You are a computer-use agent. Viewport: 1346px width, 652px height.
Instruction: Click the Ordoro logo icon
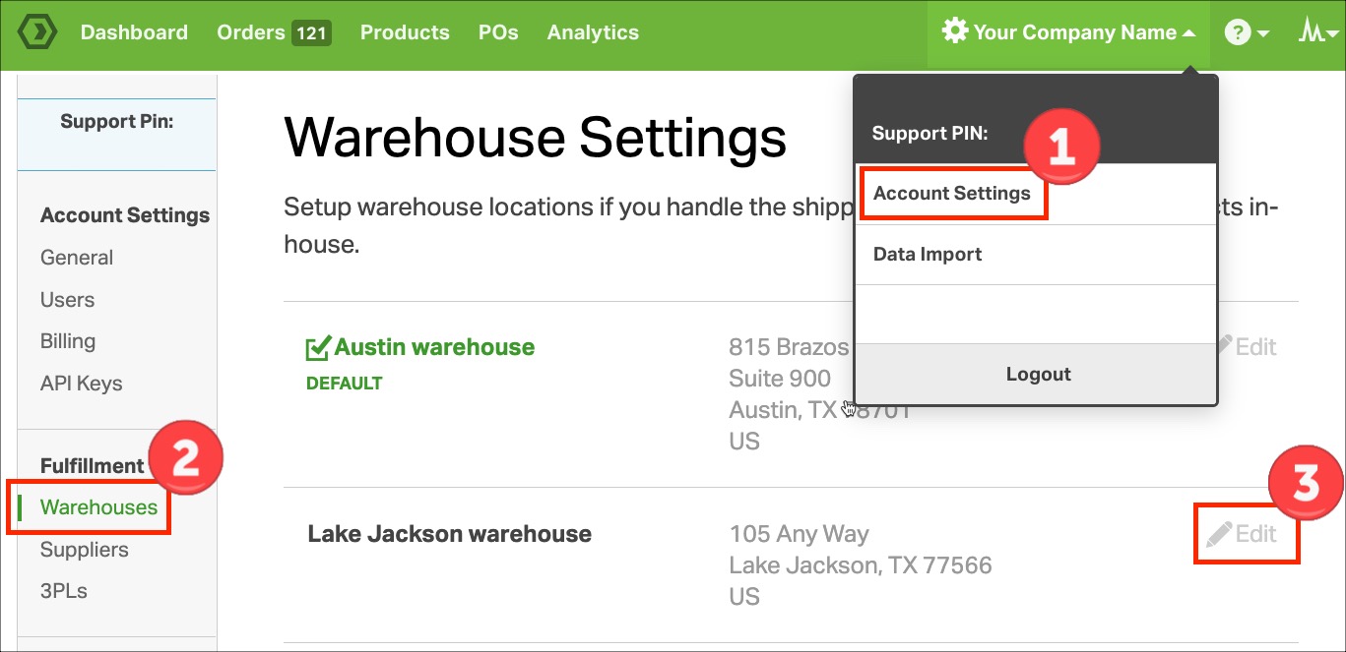[37, 32]
